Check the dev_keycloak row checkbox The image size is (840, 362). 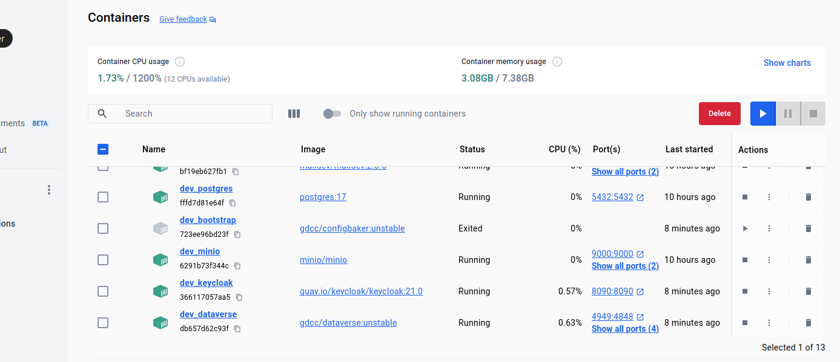[103, 291]
